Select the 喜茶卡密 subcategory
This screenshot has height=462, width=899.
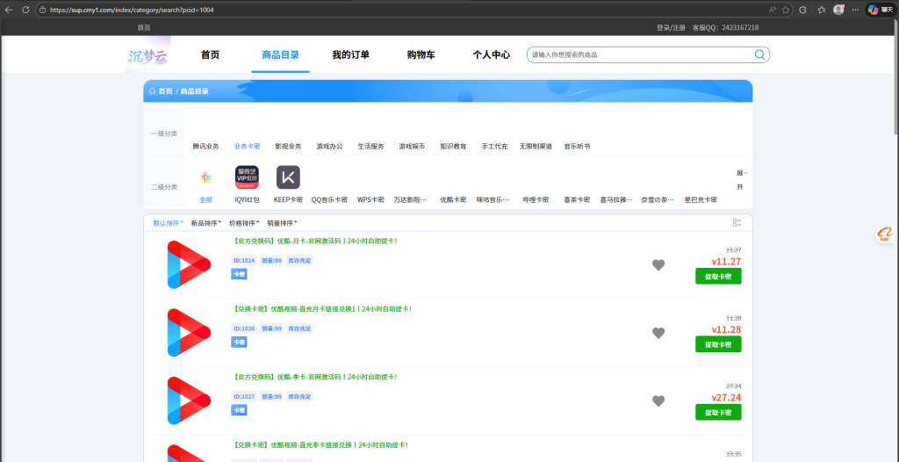[x=578, y=199]
